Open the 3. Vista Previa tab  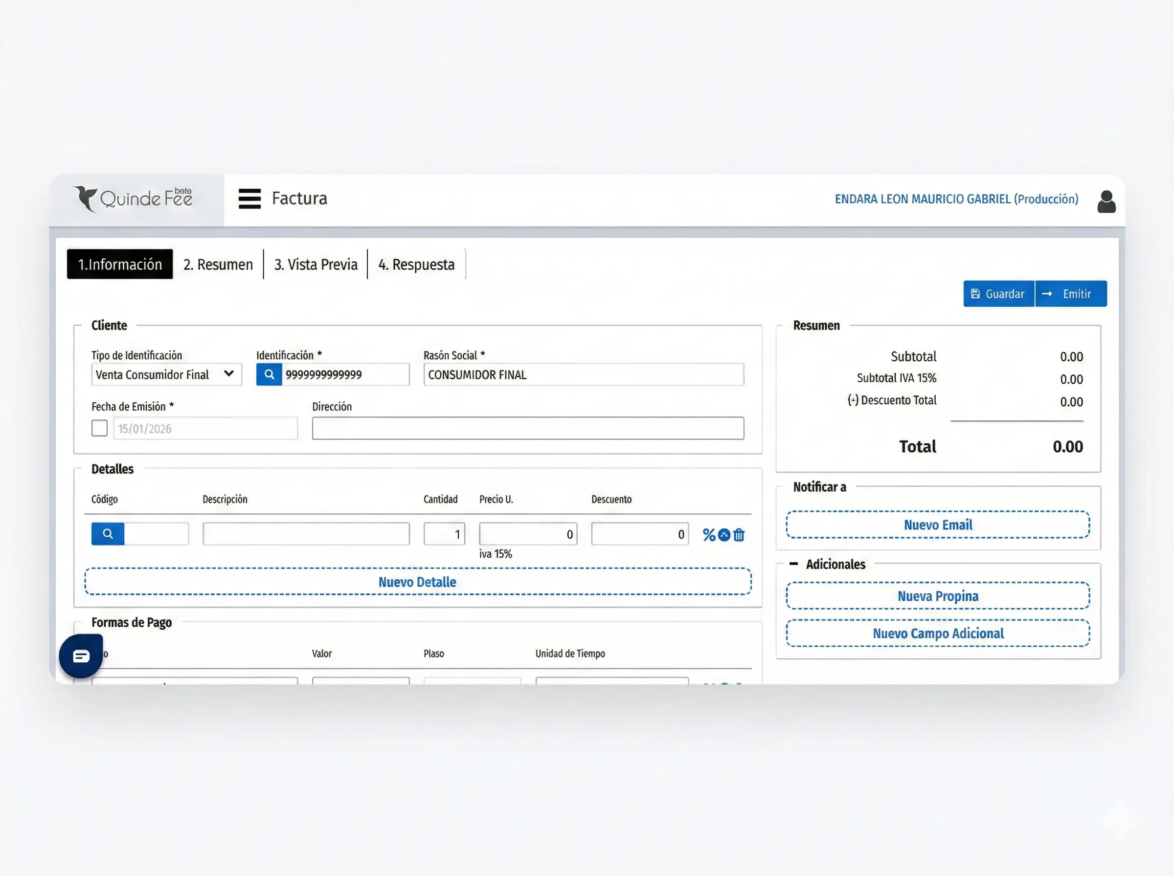[316, 264]
